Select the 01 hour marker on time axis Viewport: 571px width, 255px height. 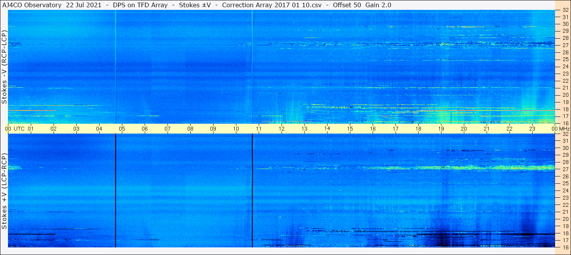pyautogui.click(x=31, y=129)
